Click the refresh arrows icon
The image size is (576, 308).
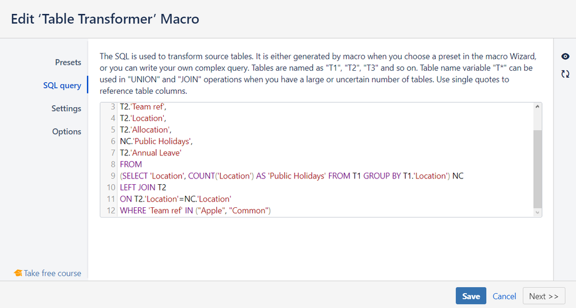565,74
